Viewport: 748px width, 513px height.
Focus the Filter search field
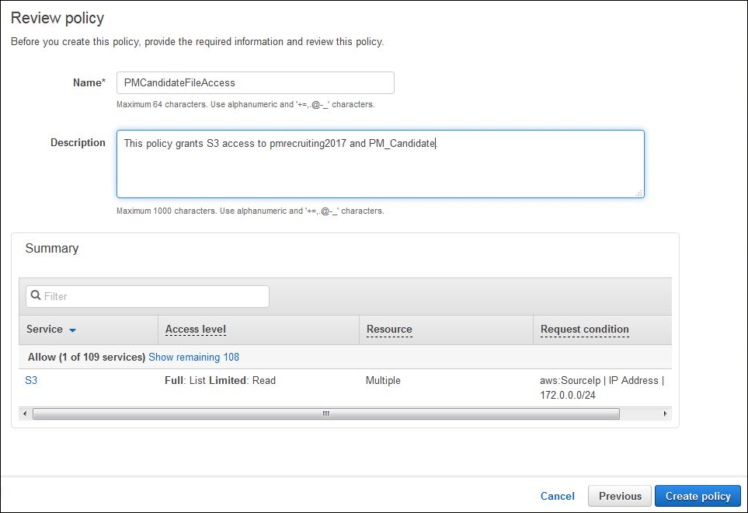click(x=154, y=296)
